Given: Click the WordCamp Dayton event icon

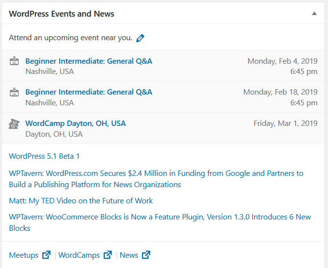Looking at the screenshot, I should coord(14,123).
